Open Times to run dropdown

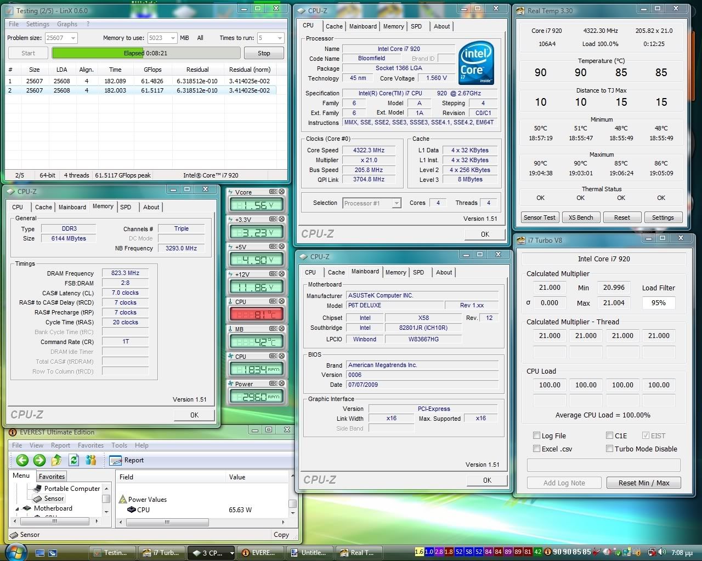[x=280, y=38]
